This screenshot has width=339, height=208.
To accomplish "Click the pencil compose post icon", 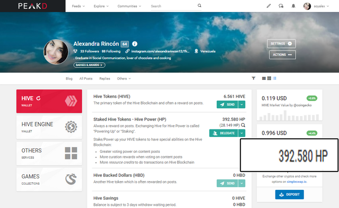I will point(268,6).
